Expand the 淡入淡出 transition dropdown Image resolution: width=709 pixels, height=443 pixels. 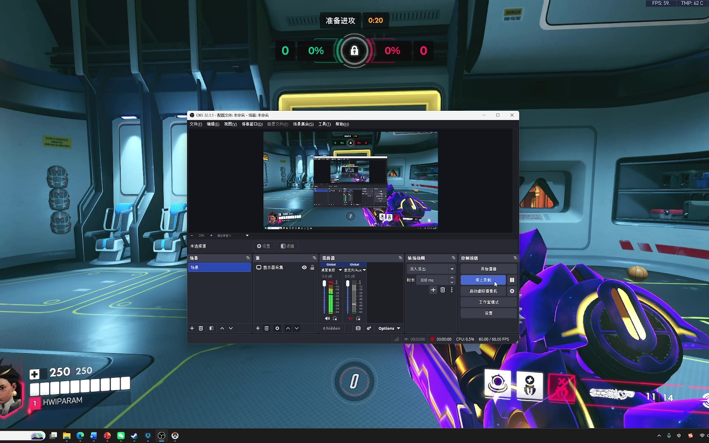click(x=452, y=269)
